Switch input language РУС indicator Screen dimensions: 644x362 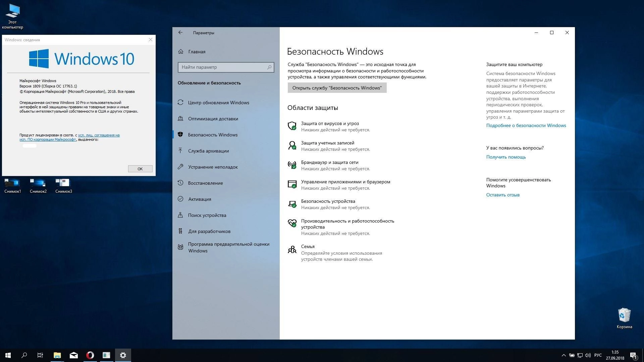coord(598,355)
